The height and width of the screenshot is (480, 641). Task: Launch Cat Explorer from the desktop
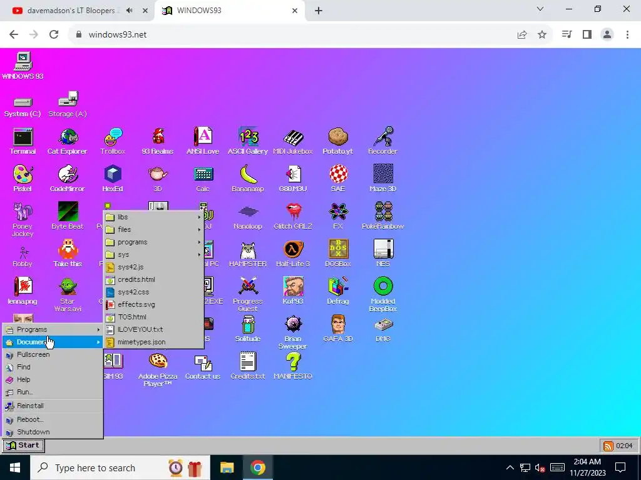tap(68, 141)
